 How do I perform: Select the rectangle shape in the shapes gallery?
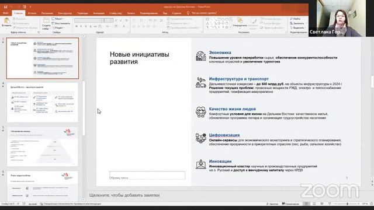[x=219, y=19]
